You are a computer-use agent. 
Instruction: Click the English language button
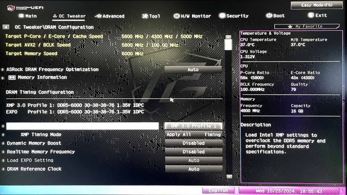218,190
